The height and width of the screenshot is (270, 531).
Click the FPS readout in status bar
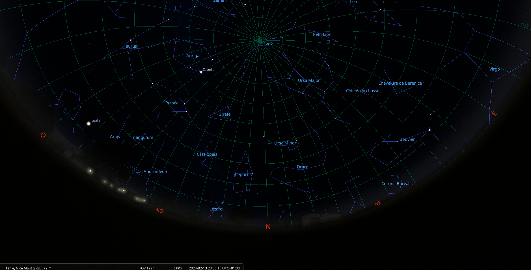(x=175, y=268)
